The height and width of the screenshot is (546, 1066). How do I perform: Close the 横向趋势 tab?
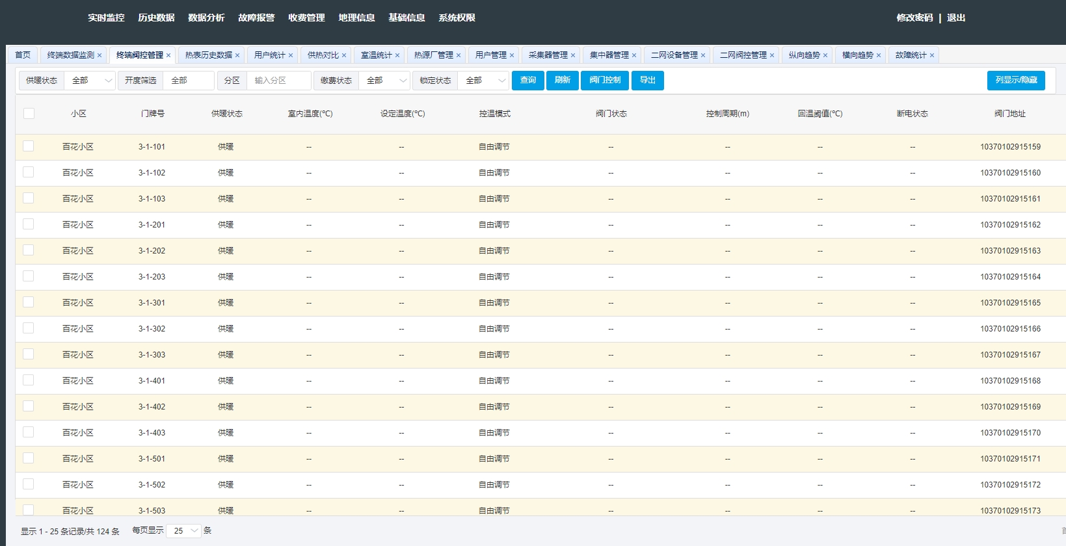(879, 55)
